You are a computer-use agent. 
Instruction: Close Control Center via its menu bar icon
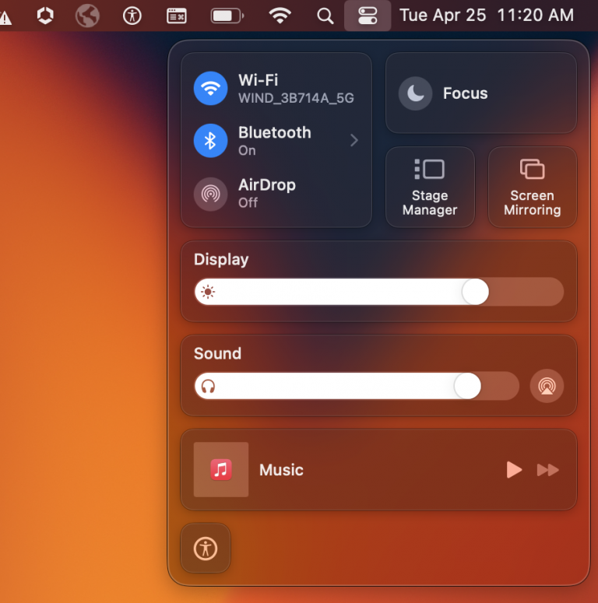368,16
